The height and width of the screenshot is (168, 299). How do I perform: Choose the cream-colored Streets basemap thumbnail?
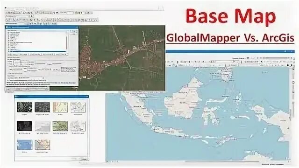(x=60, y=107)
